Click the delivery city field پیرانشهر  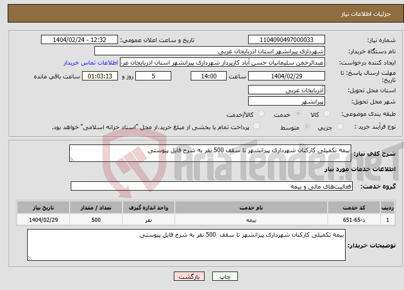coord(286,101)
